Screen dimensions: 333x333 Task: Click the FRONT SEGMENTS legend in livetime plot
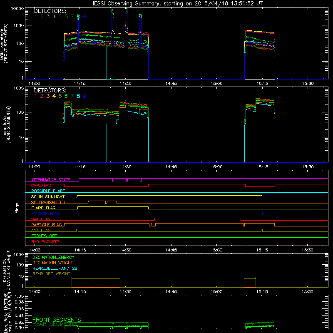(x=57, y=320)
